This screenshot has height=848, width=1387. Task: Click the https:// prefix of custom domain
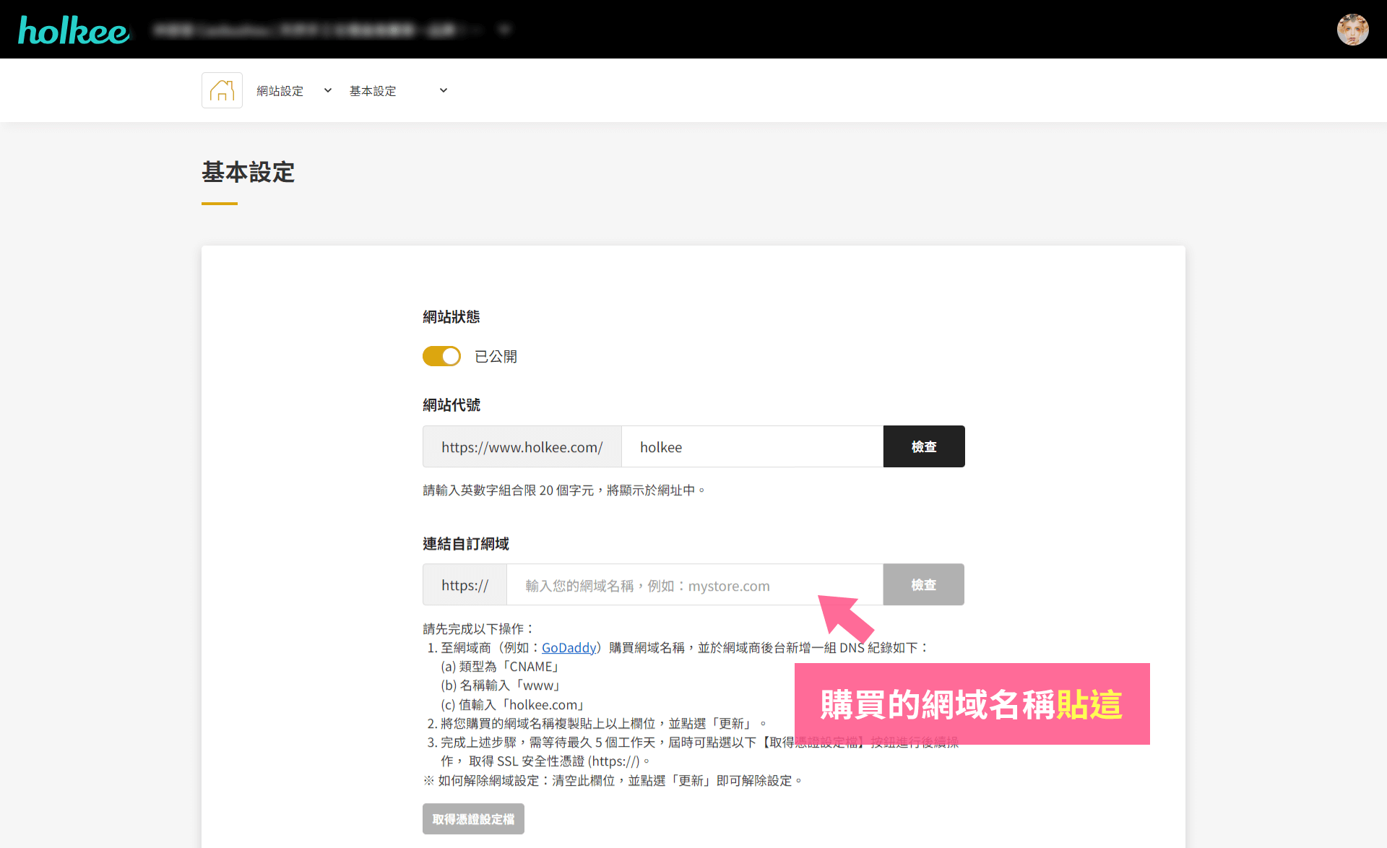[465, 585]
